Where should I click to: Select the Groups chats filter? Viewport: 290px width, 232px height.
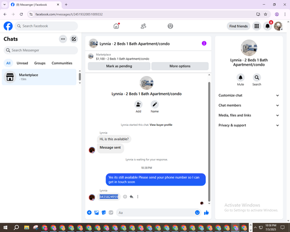pyautogui.click(x=39, y=63)
